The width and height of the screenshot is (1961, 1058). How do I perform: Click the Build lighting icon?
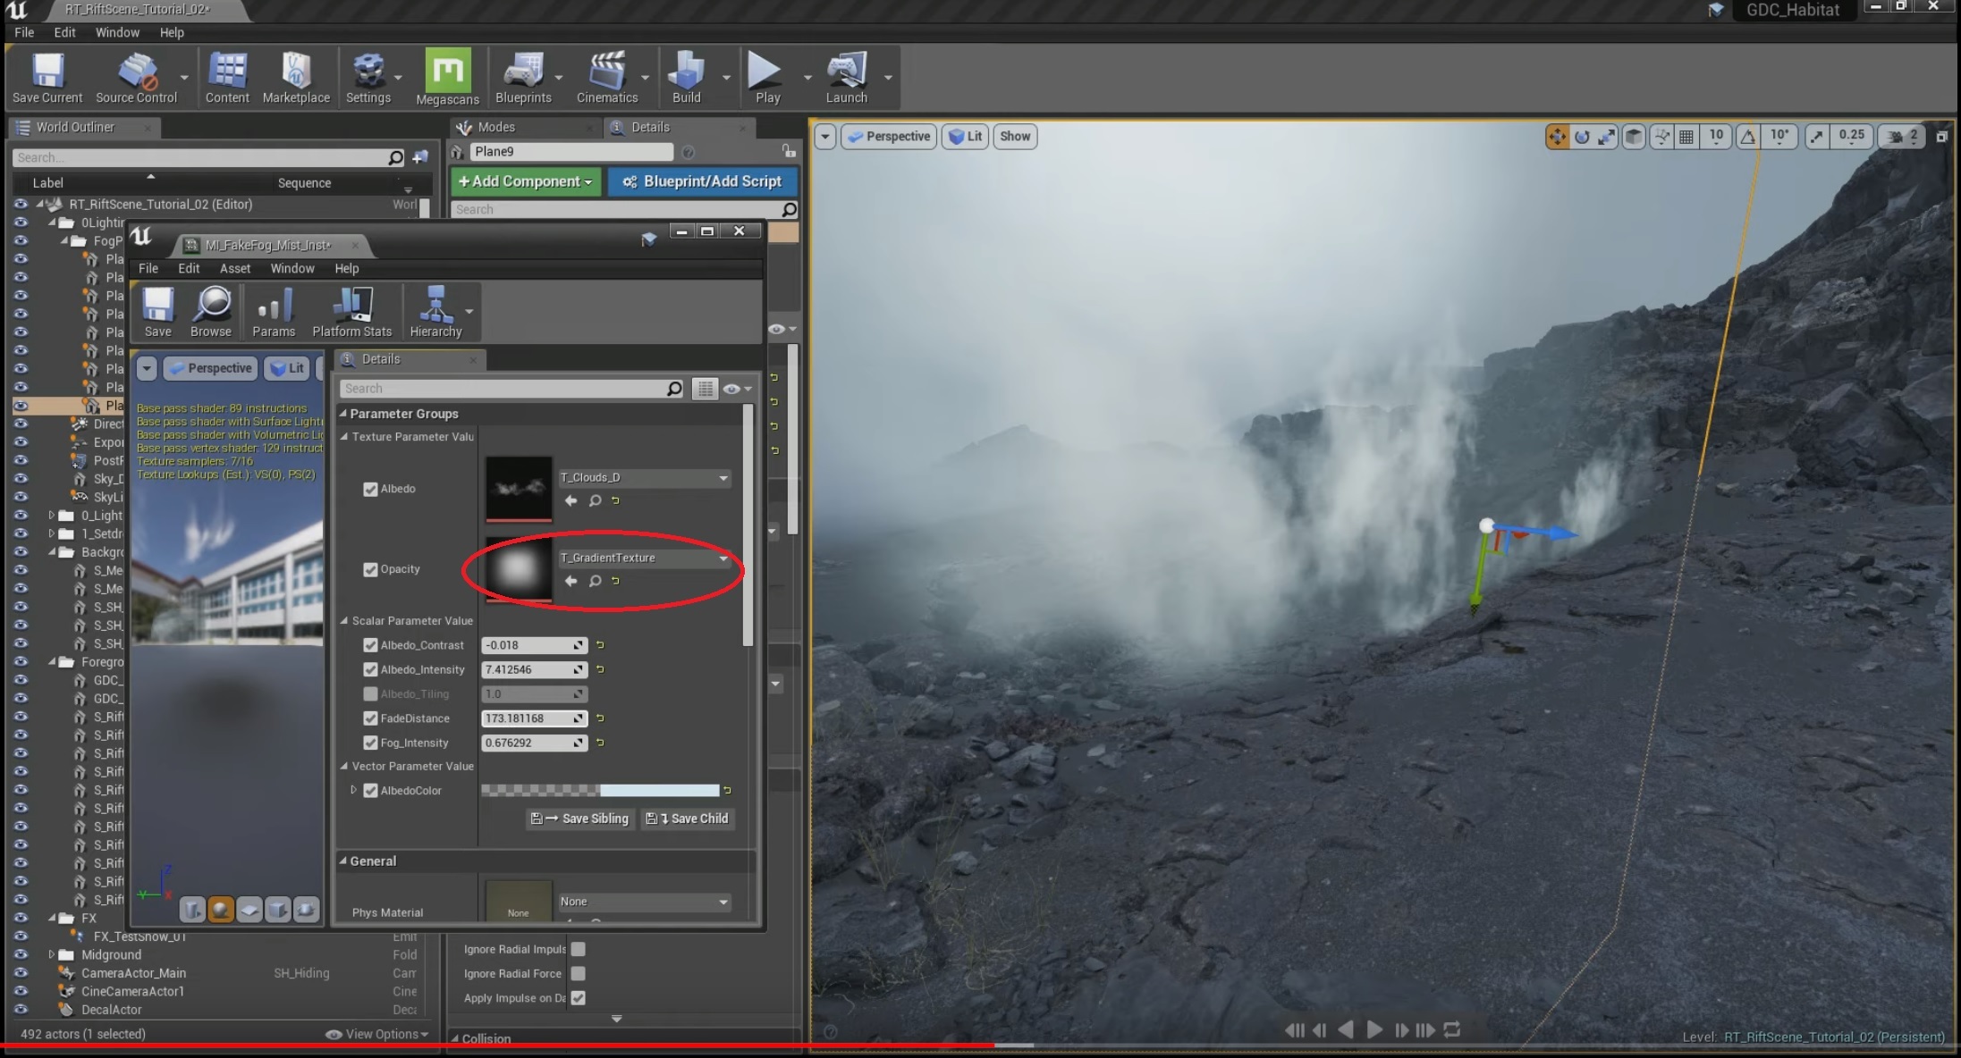pos(686,78)
